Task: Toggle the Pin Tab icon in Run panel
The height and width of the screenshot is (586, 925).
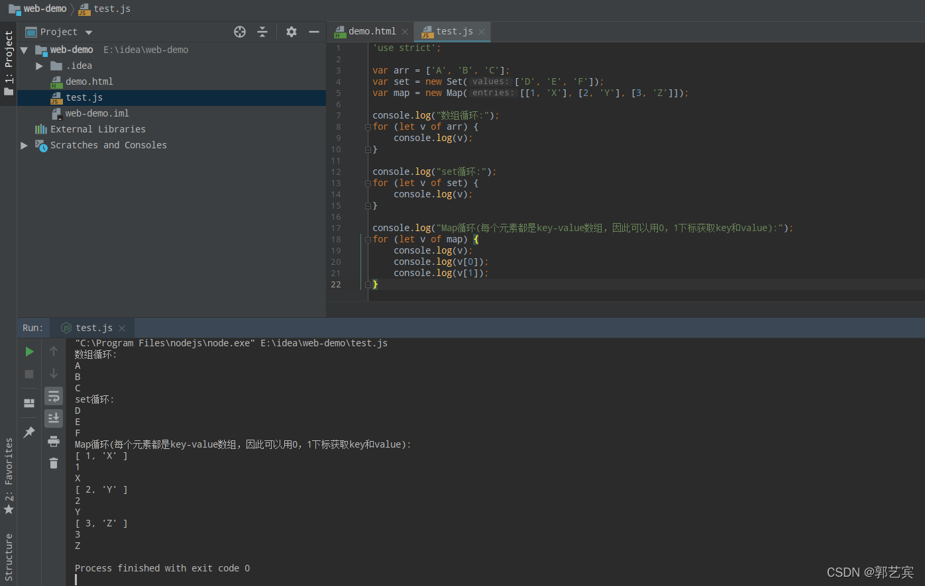Action: pyautogui.click(x=29, y=432)
